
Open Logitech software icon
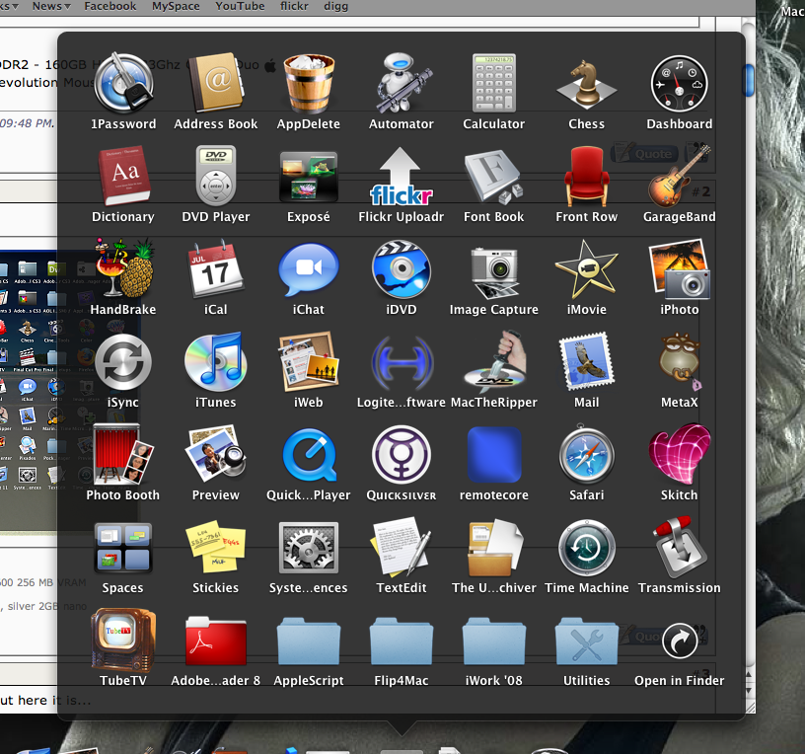coord(401,362)
